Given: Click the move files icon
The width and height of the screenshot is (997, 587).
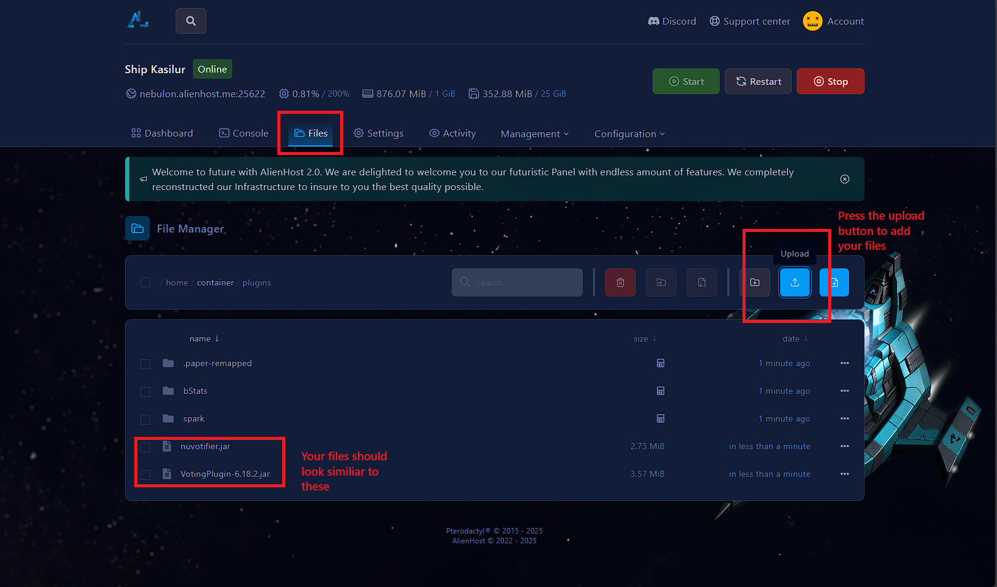Looking at the screenshot, I should click(x=661, y=282).
